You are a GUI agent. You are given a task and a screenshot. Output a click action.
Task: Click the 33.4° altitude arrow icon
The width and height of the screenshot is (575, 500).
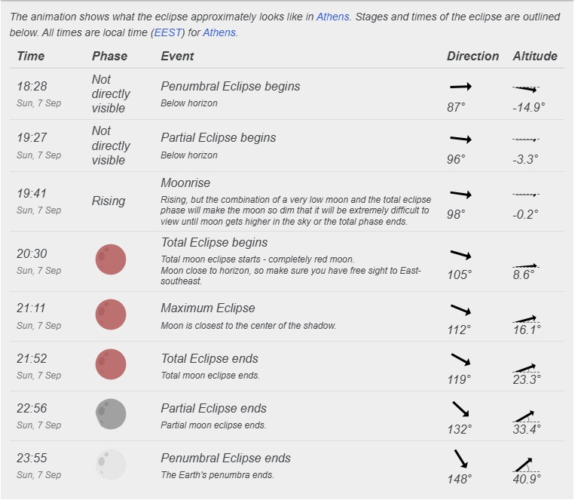[525, 416]
